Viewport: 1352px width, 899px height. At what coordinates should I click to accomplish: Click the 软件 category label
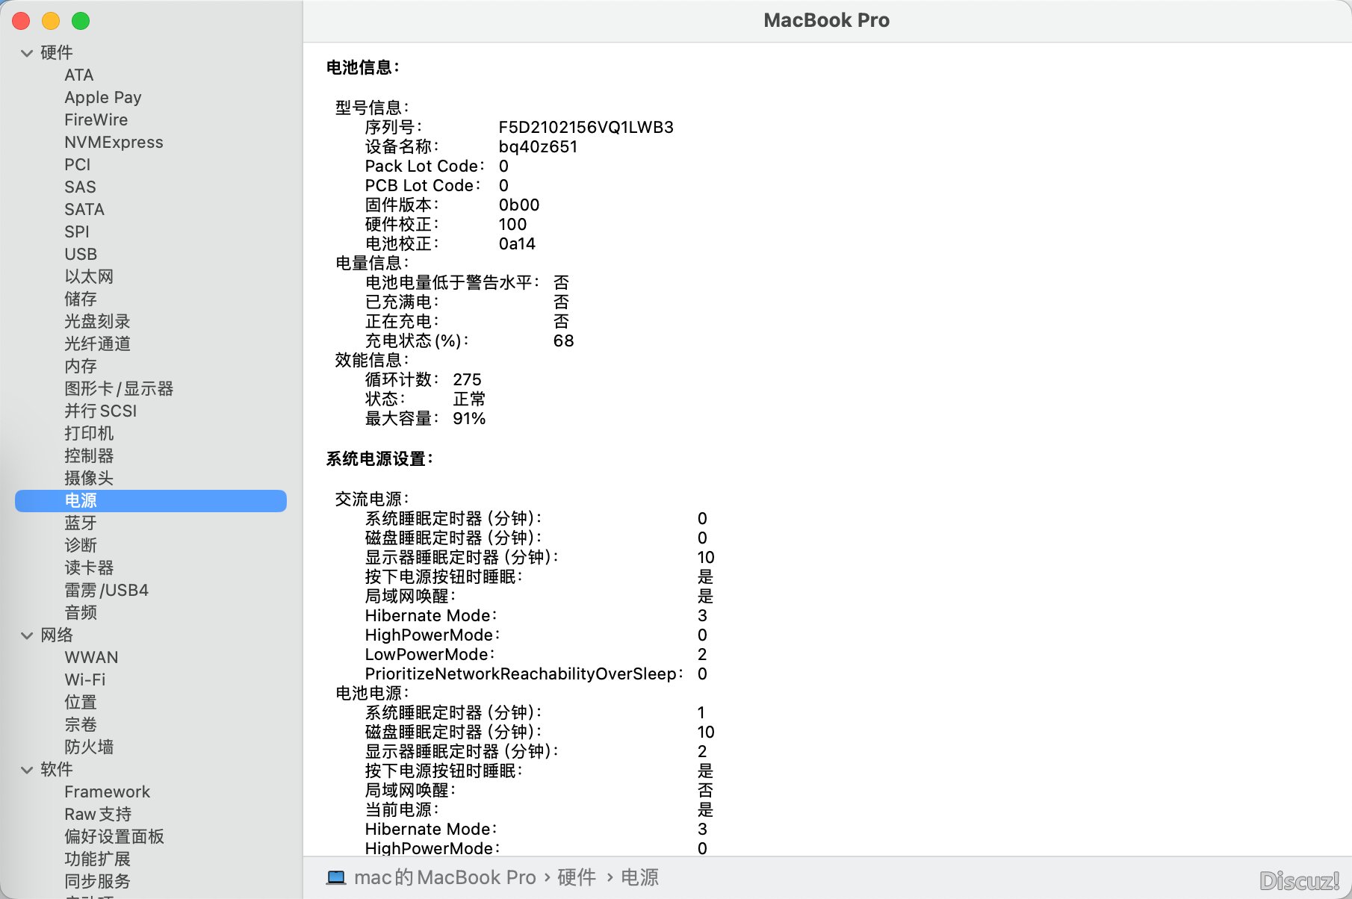[57, 770]
